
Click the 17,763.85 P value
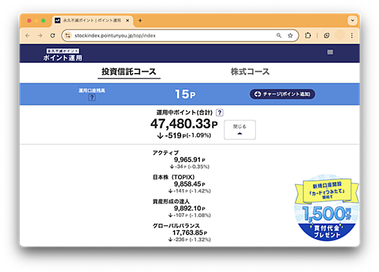[189, 233]
